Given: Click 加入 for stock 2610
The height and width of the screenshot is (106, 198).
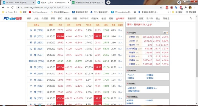Looking at the screenshot, I should point(120,73).
